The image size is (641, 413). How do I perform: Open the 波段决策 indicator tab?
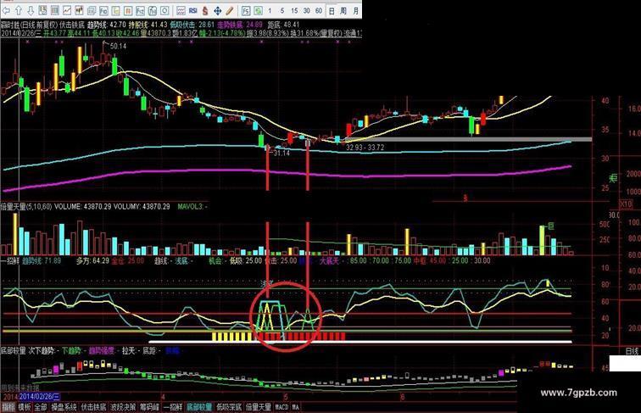coord(123,407)
